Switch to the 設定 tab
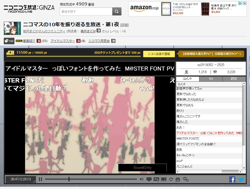The image size is (250, 189). [234, 79]
